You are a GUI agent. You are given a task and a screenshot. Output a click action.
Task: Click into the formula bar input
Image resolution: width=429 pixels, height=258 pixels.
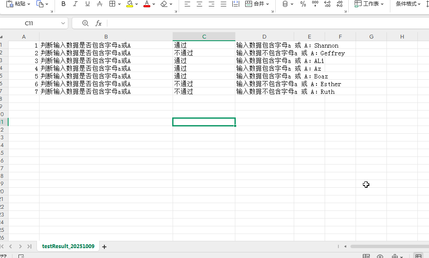pyautogui.click(x=268, y=23)
